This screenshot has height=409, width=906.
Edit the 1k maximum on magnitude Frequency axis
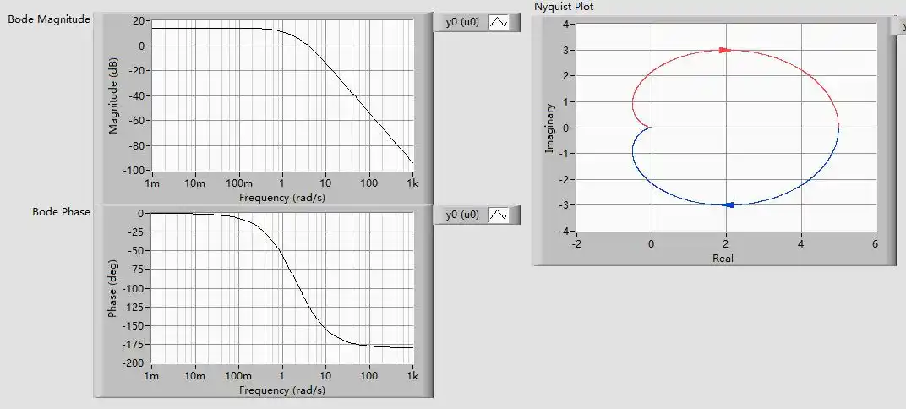(412, 183)
